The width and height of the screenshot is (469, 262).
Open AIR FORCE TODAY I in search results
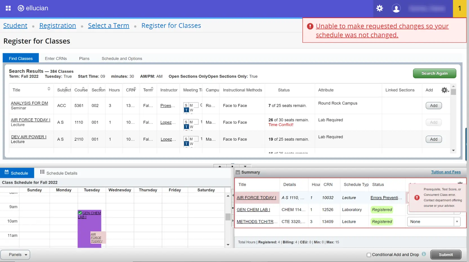pyautogui.click(x=30, y=120)
